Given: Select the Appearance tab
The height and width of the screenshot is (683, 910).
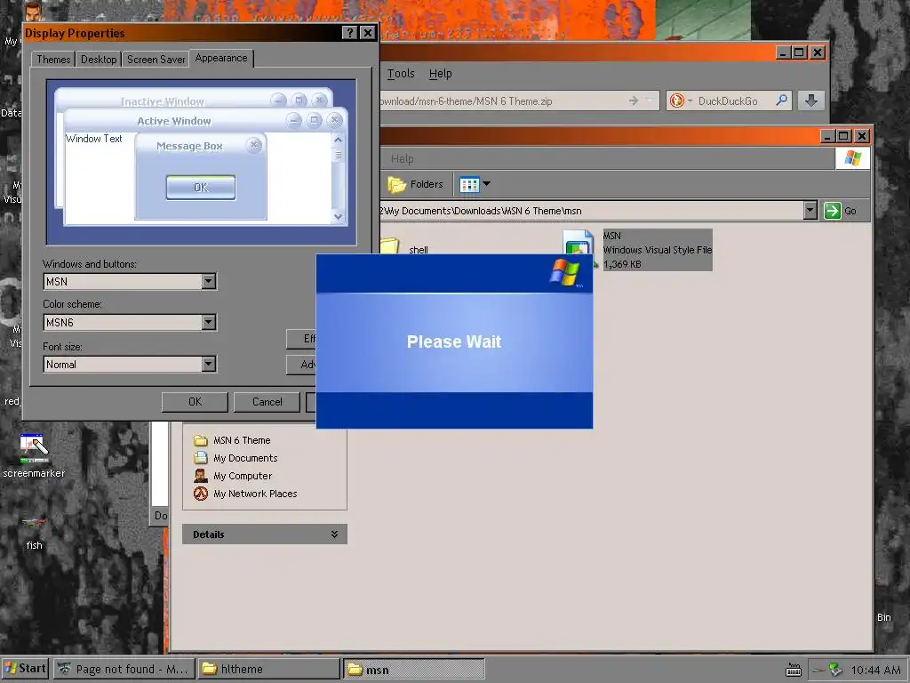Looking at the screenshot, I should [221, 58].
